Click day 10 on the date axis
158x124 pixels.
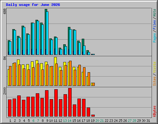[x=51, y=121]
